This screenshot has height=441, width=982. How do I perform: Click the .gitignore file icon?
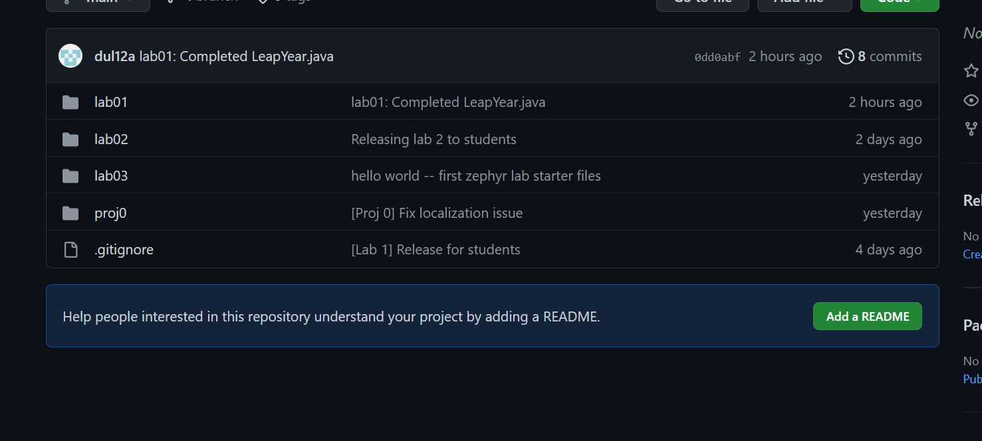tap(70, 250)
